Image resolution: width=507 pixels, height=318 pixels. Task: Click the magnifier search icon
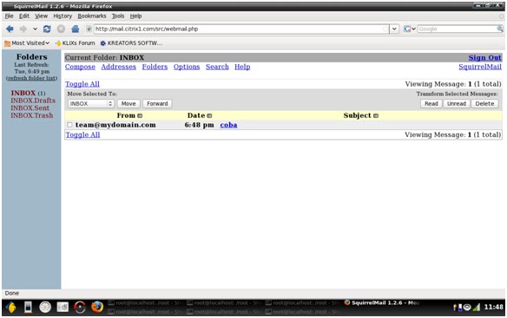pos(500,29)
